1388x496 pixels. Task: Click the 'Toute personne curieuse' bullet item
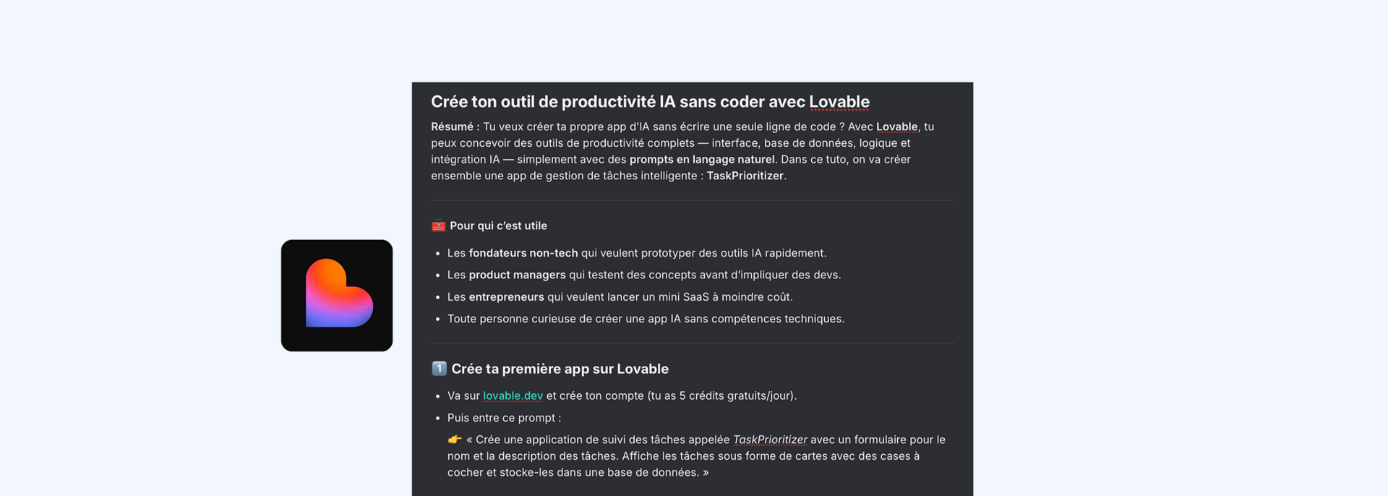point(646,318)
